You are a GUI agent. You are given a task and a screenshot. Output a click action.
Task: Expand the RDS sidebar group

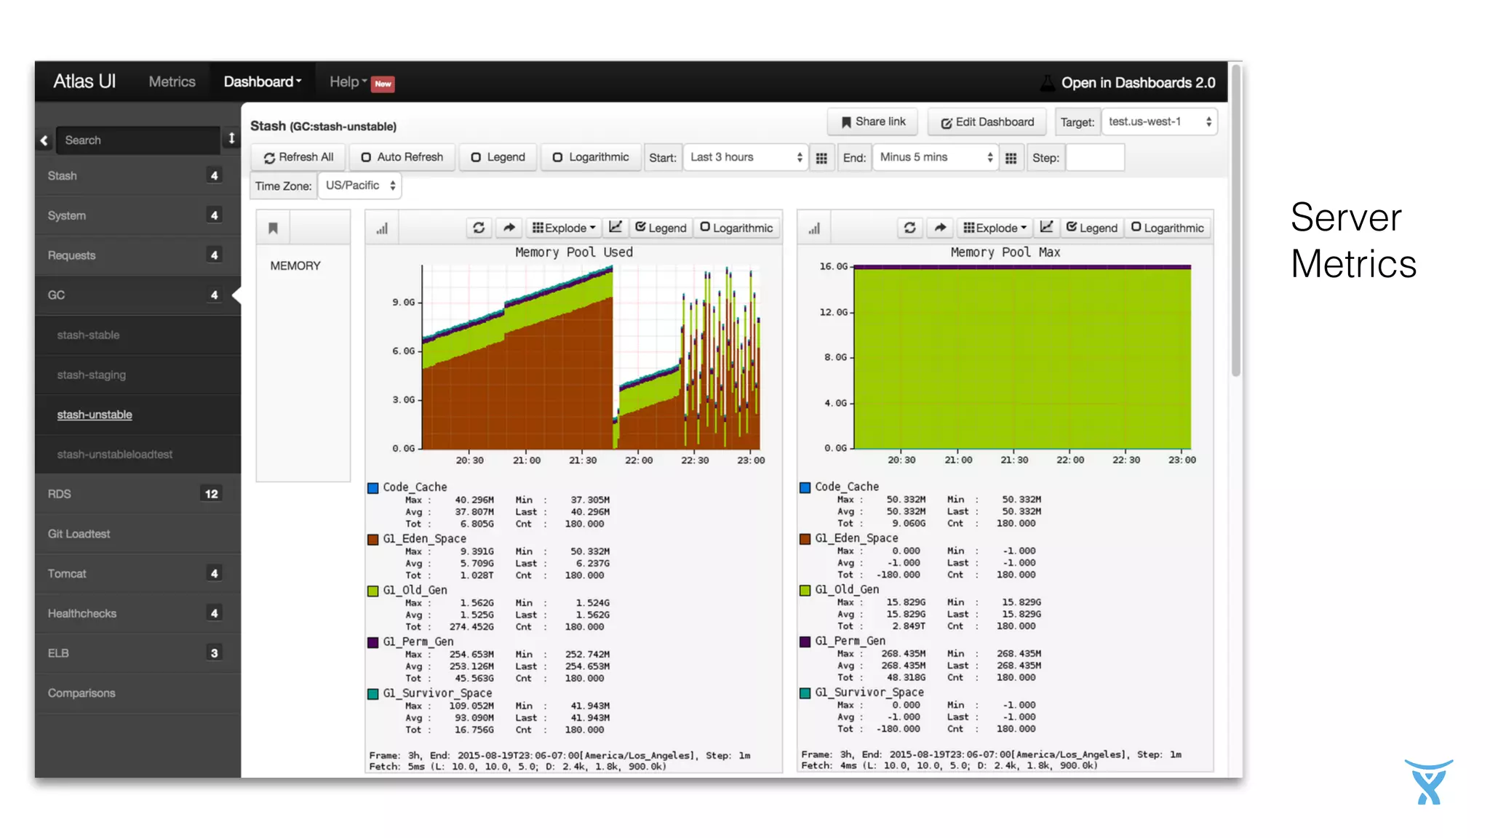pos(138,494)
